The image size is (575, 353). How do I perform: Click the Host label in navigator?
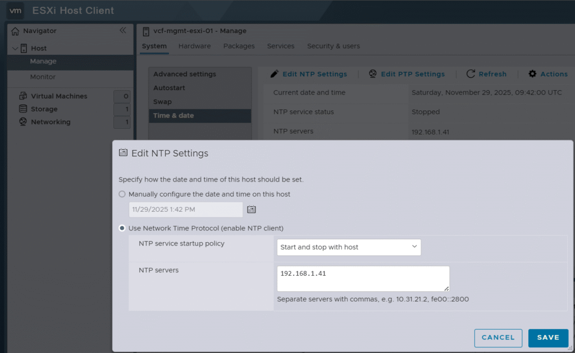click(39, 48)
